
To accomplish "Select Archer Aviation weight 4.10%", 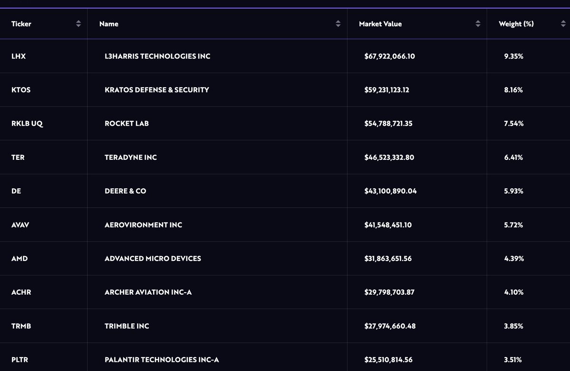I will 513,292.
